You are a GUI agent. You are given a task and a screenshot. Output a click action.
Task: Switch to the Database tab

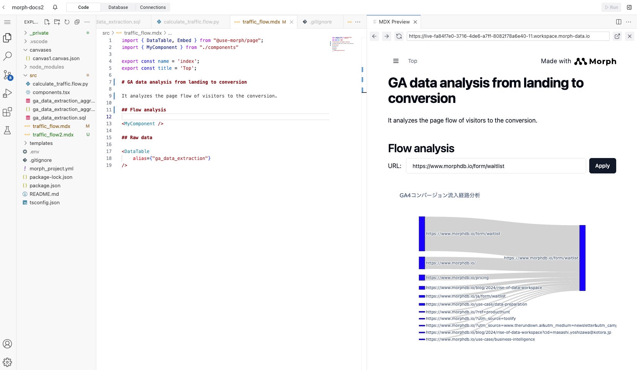[x=118, y=7]
